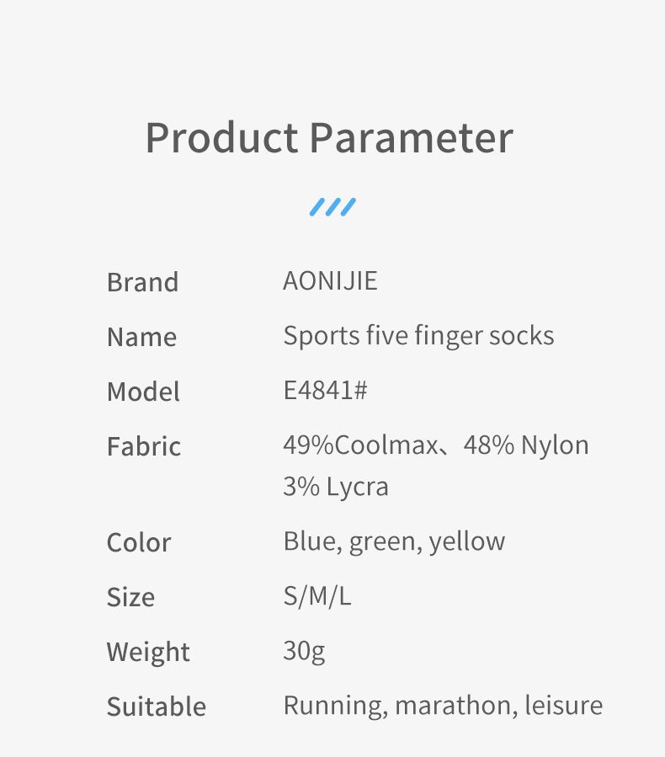
Task: Click the Sports five finger socks text
Action: click(x=418, y=336)
